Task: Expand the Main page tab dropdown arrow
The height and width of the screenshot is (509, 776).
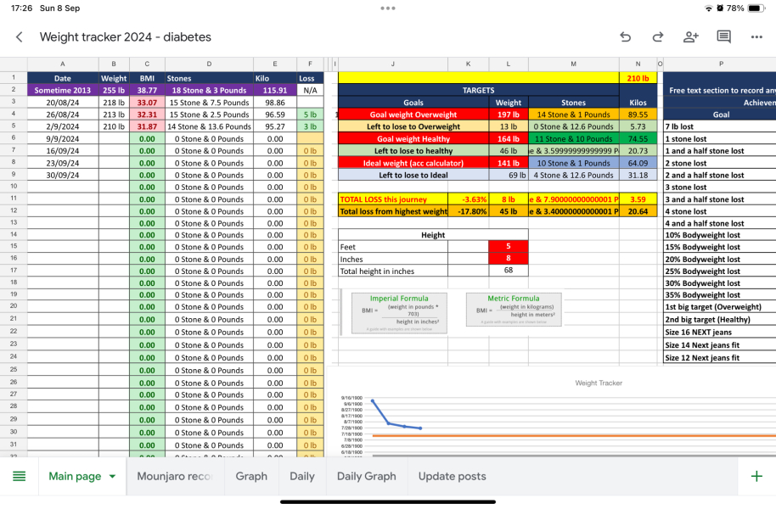Action: [x=112, y=477]
